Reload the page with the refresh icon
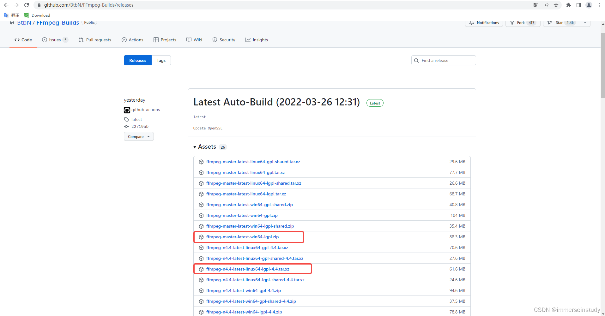 click(27, 5)
